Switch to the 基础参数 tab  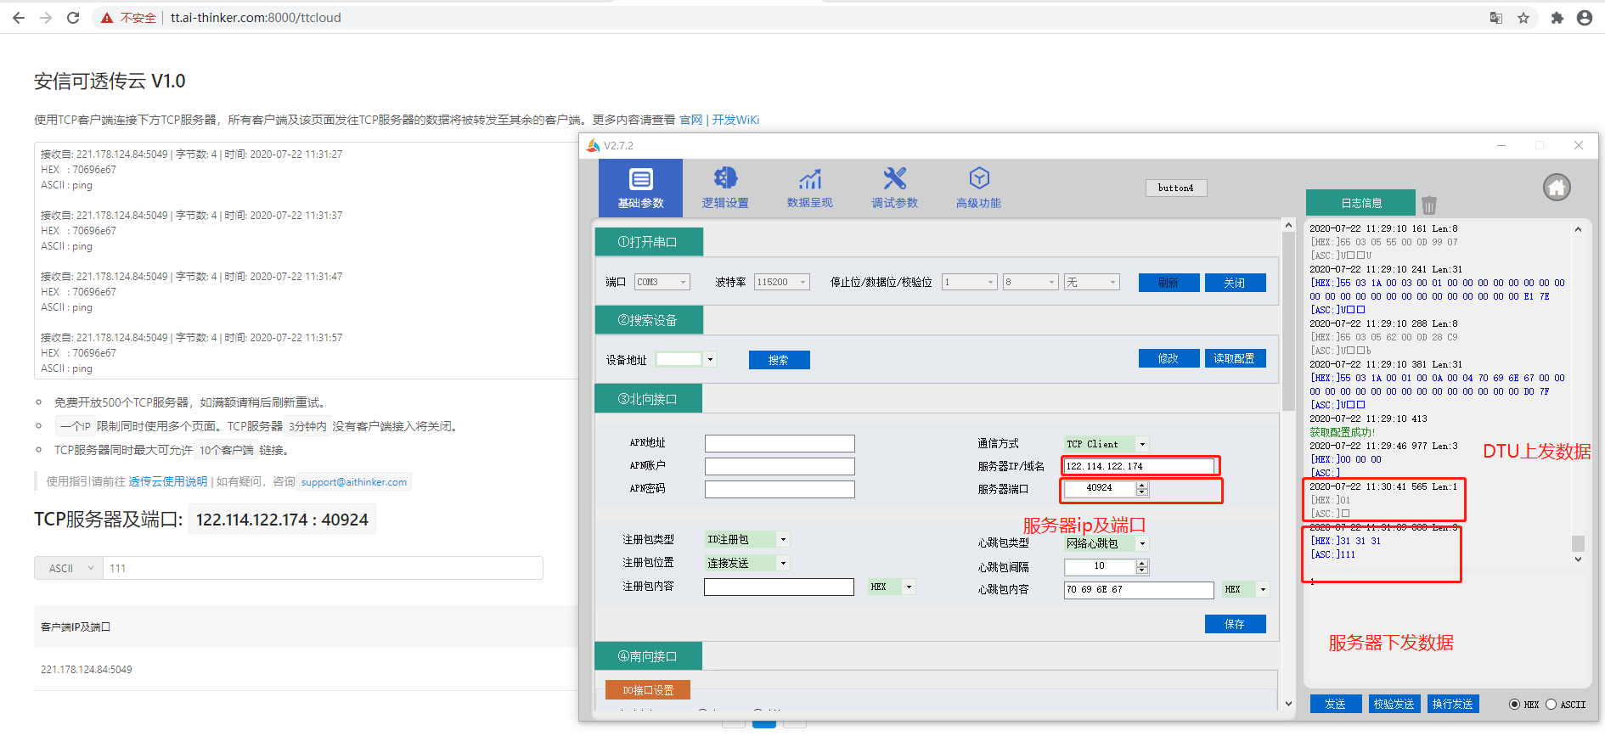click(640, 188)
